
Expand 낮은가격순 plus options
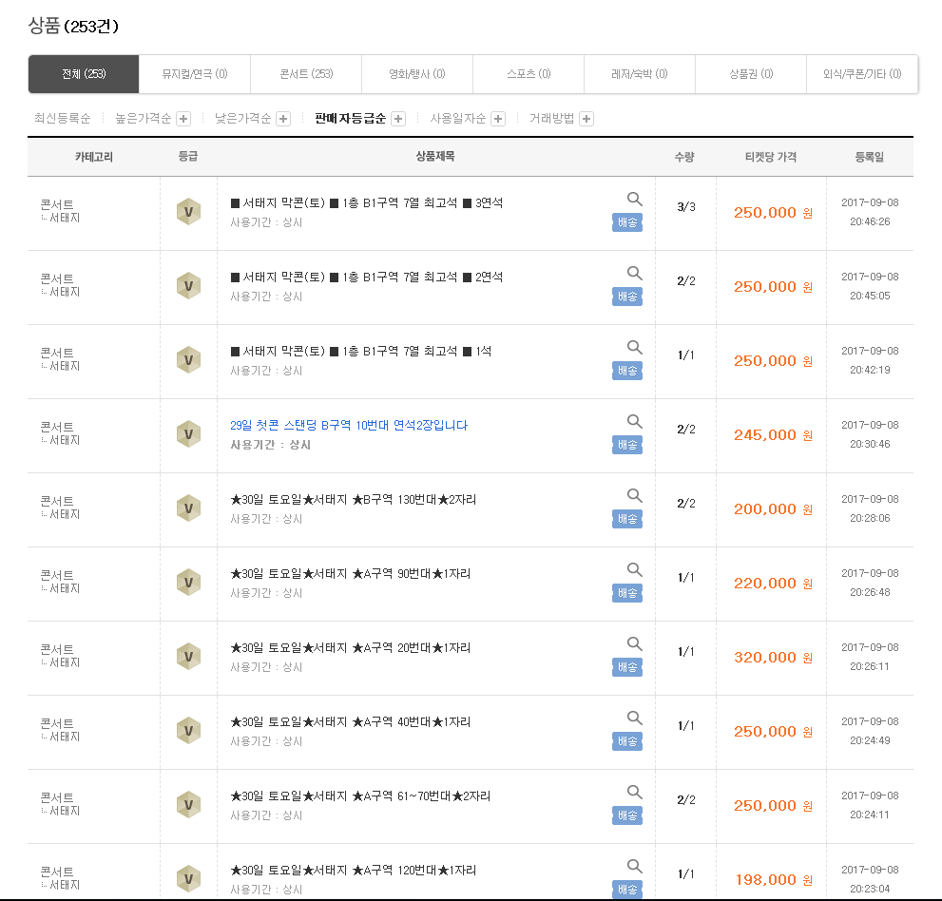click(283, 119)
